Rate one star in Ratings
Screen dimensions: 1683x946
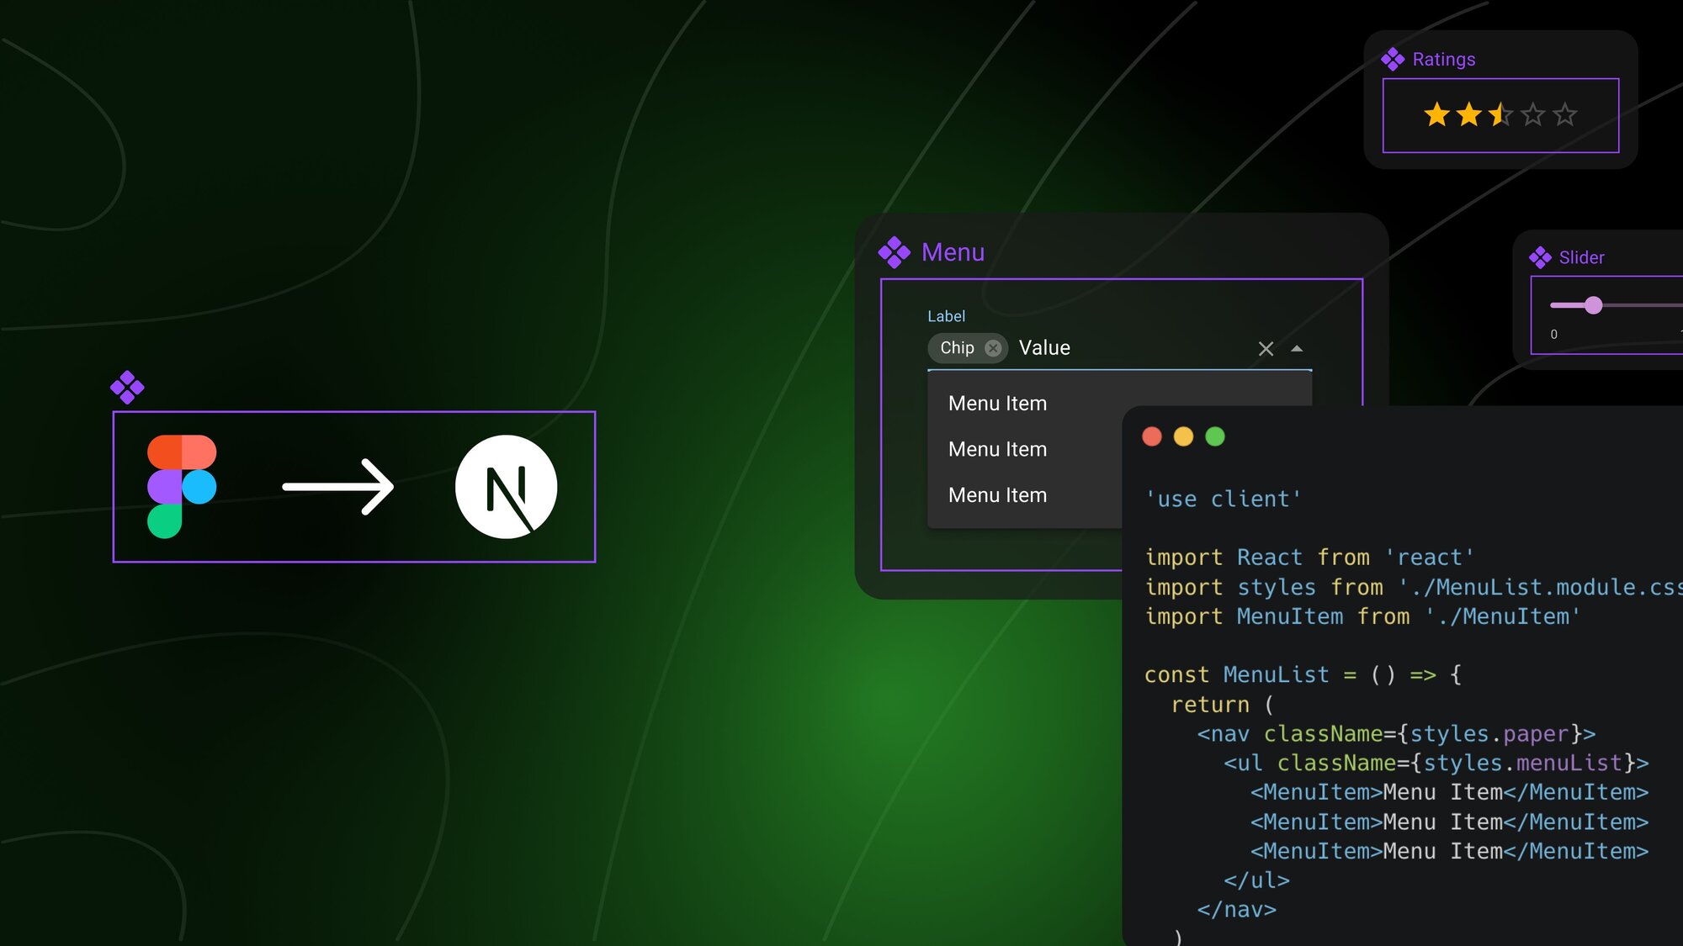click(1436, 114)
